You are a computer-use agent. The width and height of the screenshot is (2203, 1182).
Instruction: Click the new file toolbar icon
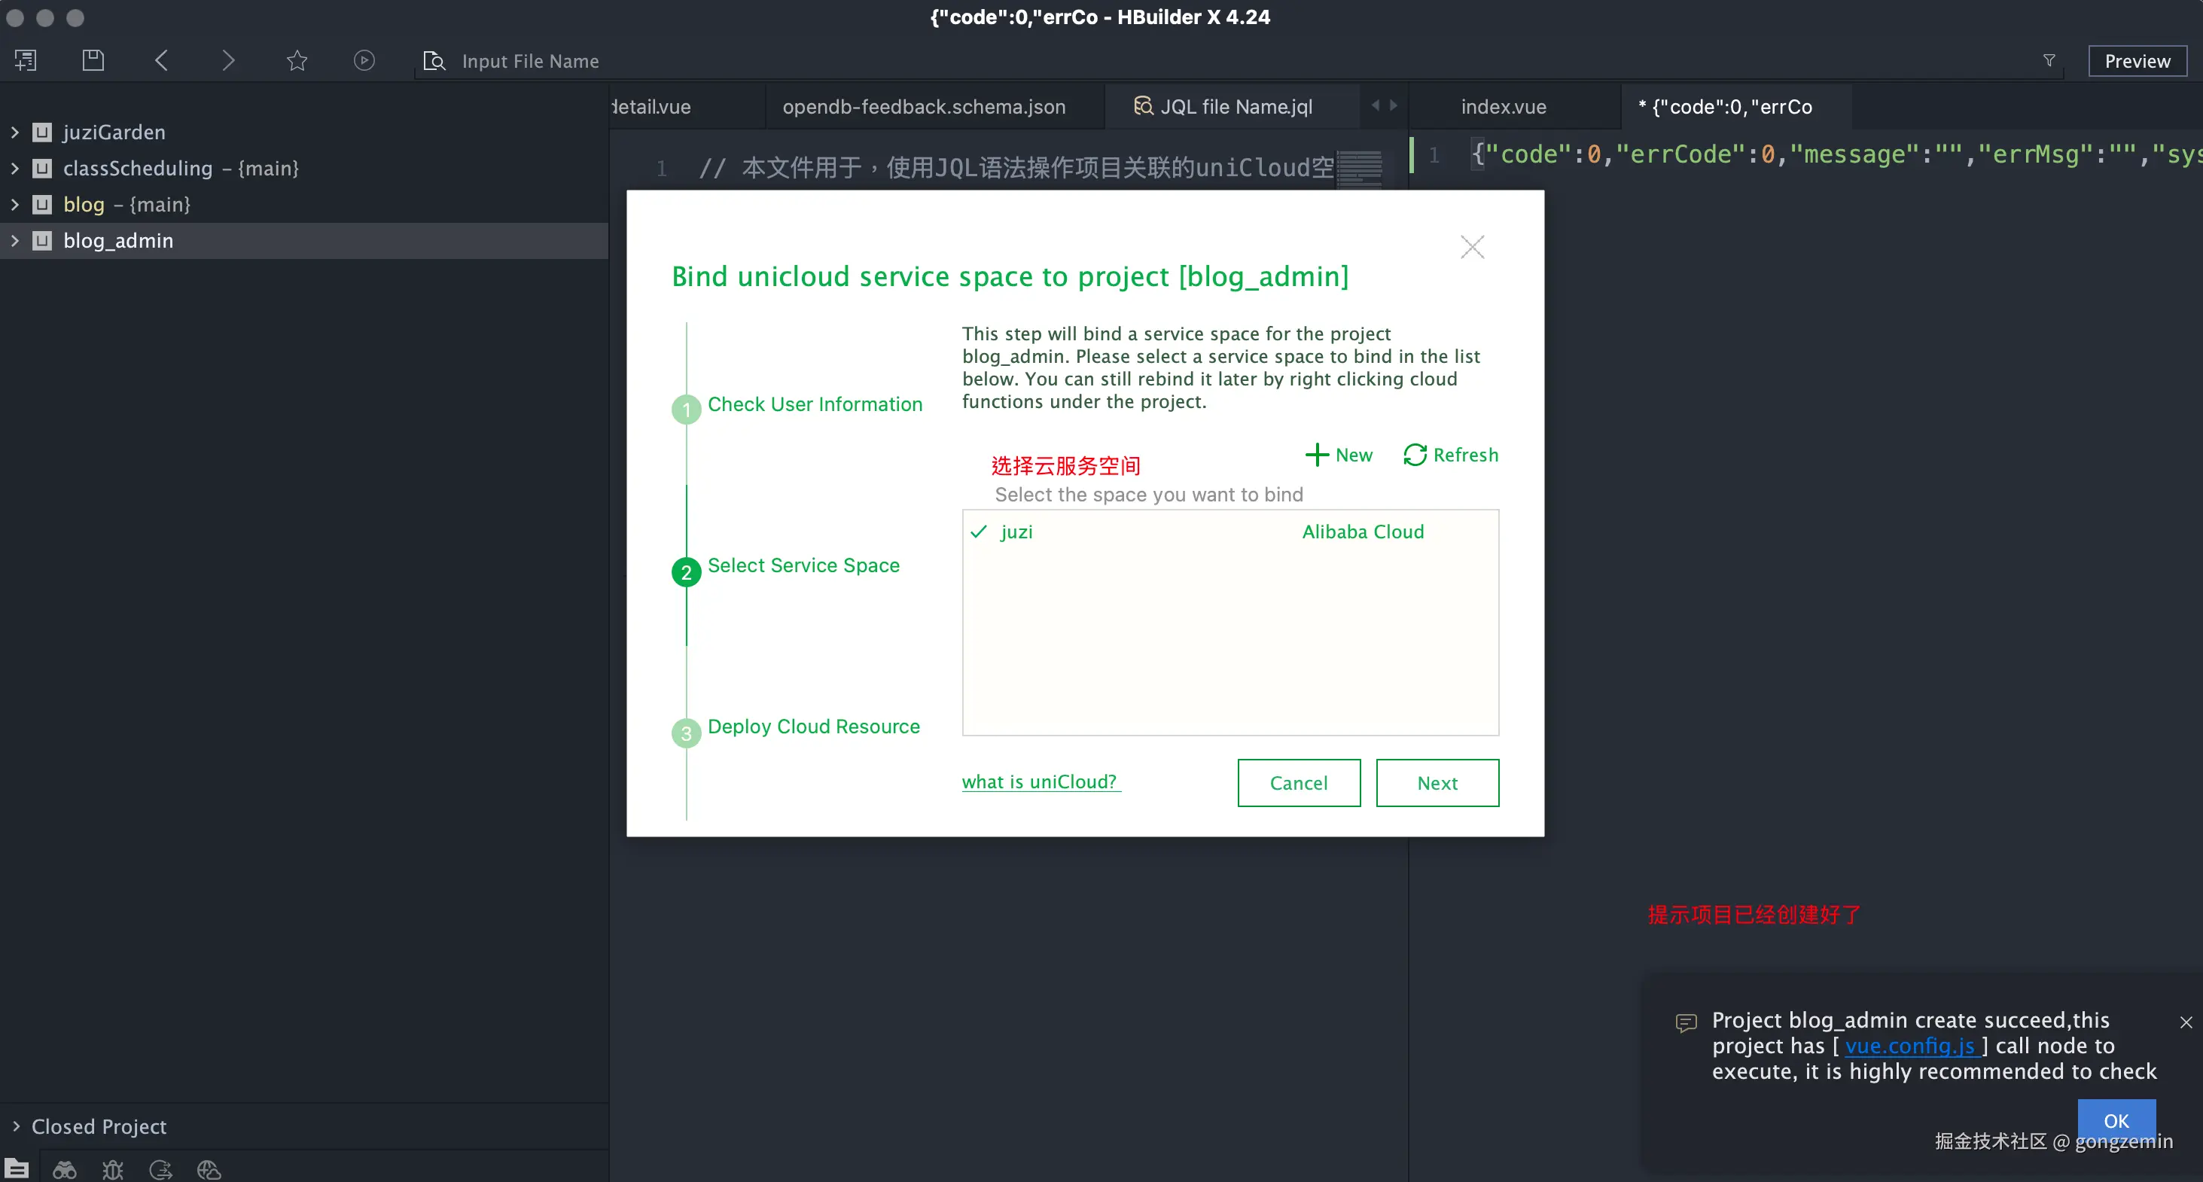click(x=26, y=61)
